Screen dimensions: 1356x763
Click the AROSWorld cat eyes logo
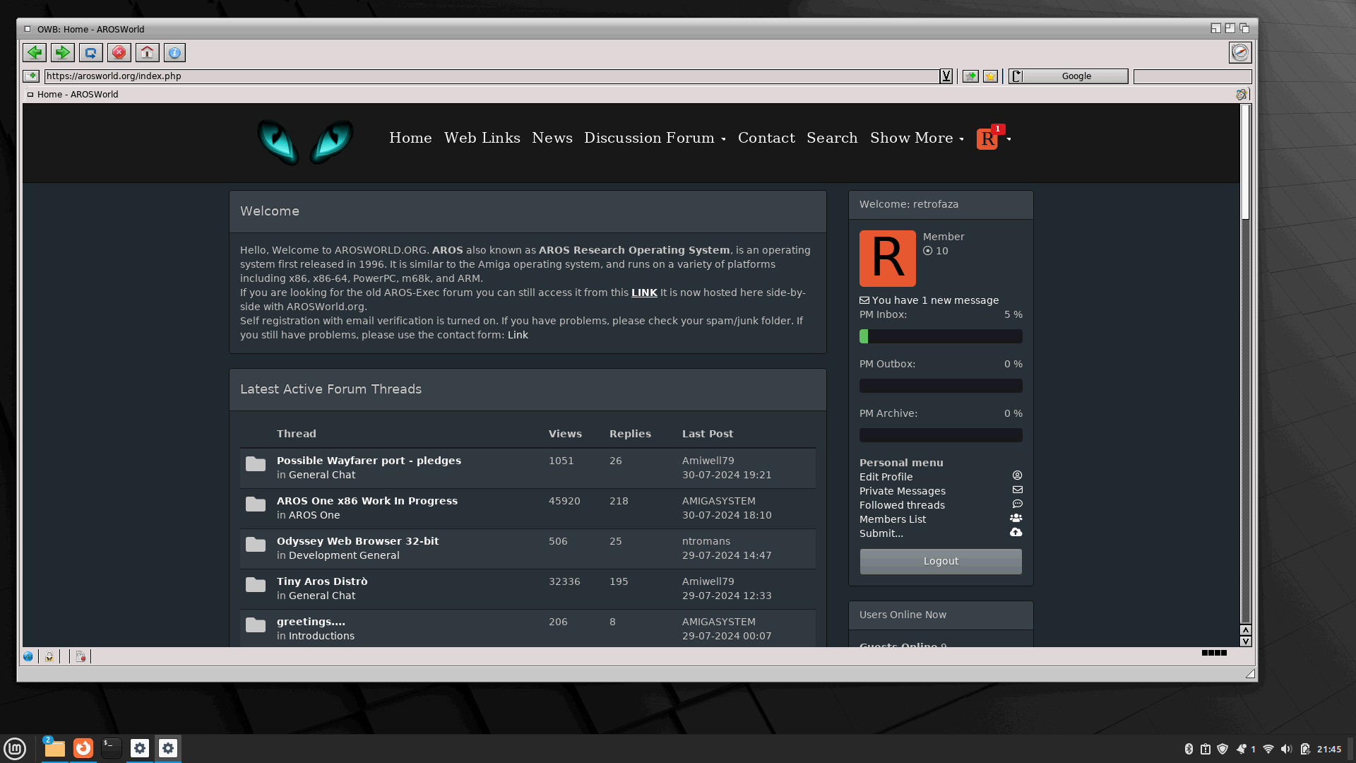(x=305, y=141)
